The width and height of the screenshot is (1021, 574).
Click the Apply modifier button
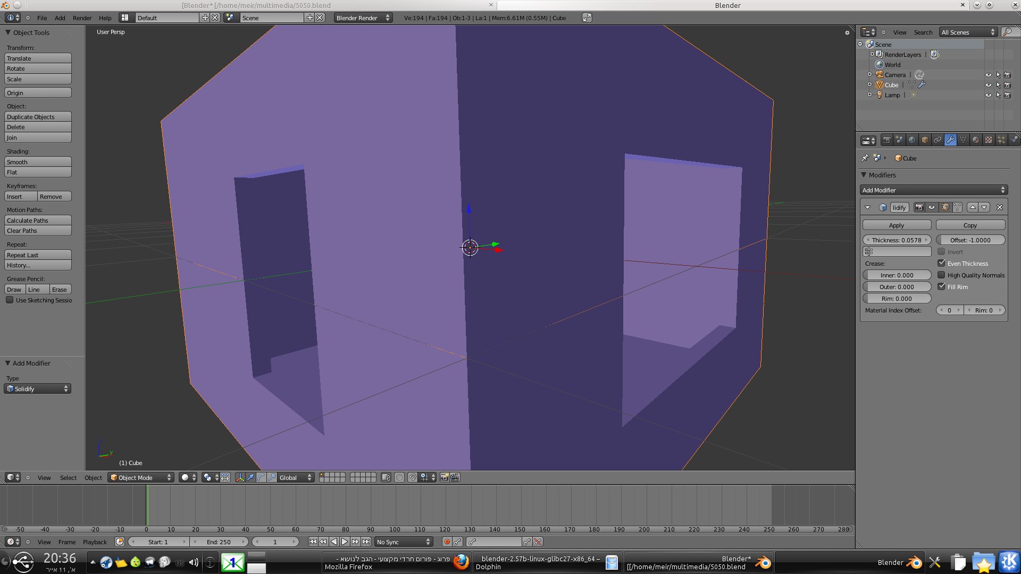pos(897,225)
